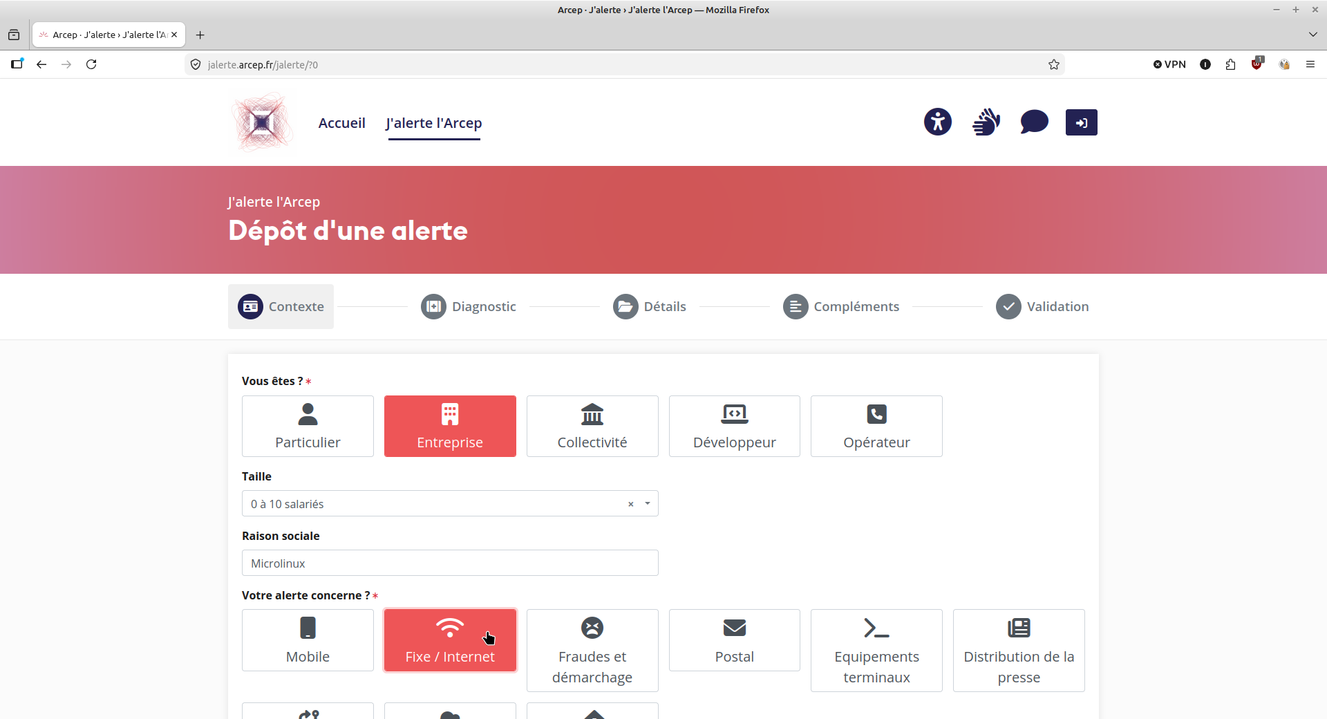Bookmark this page with the star icon
The height and width of the screenshot is (719, 1327).
(1054, 64)
